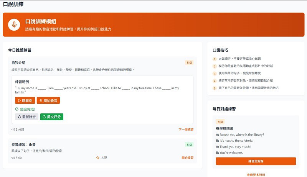Select tip number 1 circle in 口說技巧

point(215,59)
